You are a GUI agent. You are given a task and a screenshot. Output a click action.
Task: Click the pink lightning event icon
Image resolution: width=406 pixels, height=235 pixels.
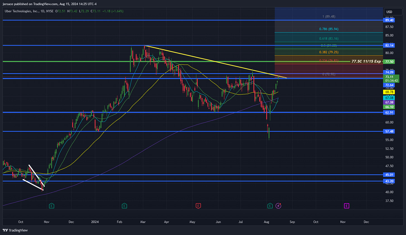coord(278,206)
